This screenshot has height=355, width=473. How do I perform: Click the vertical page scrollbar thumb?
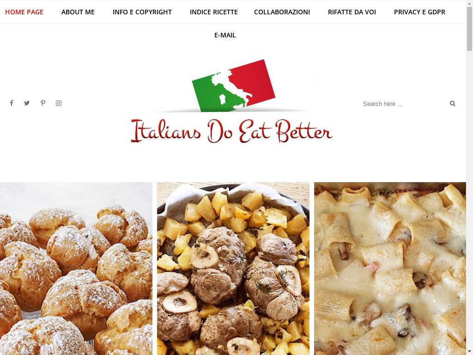click(x=469, y=29)
